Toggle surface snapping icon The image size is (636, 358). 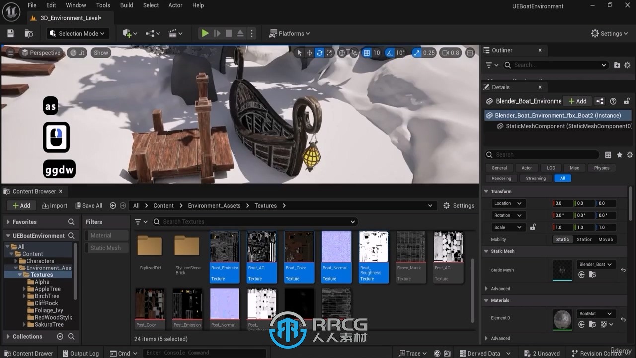(354, 53)
